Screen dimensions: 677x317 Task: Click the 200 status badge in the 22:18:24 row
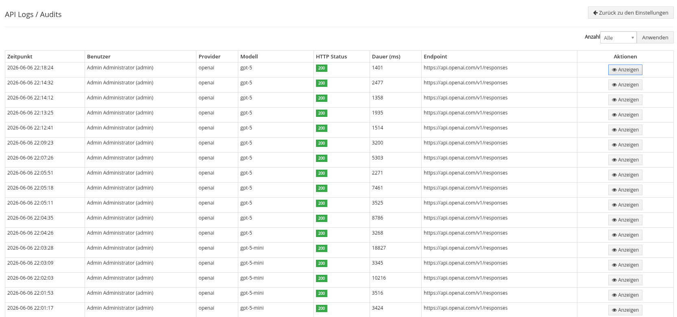pos(322,68)
